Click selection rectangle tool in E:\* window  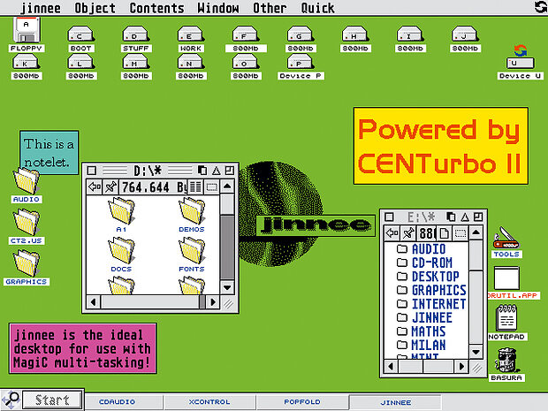(x=460, y=232)
